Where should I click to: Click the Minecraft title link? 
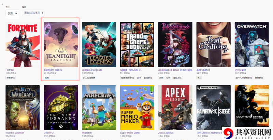click(87, 133)
